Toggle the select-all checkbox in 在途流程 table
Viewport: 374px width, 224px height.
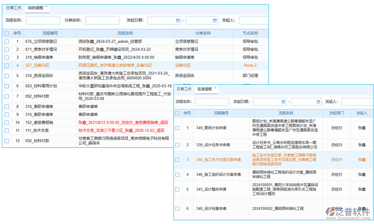click(177, 113)
